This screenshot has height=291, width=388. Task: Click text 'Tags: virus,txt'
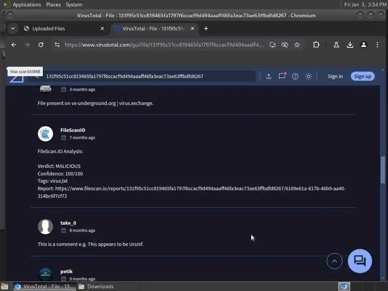pos(52,181)
